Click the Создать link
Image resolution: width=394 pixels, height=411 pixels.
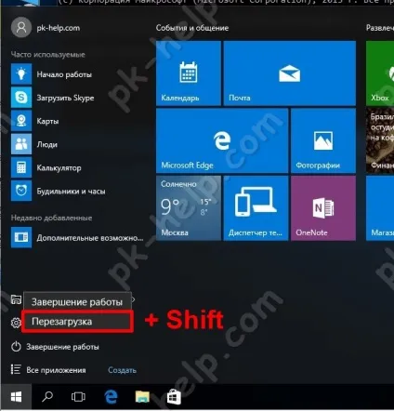click(x=122, y=370)
